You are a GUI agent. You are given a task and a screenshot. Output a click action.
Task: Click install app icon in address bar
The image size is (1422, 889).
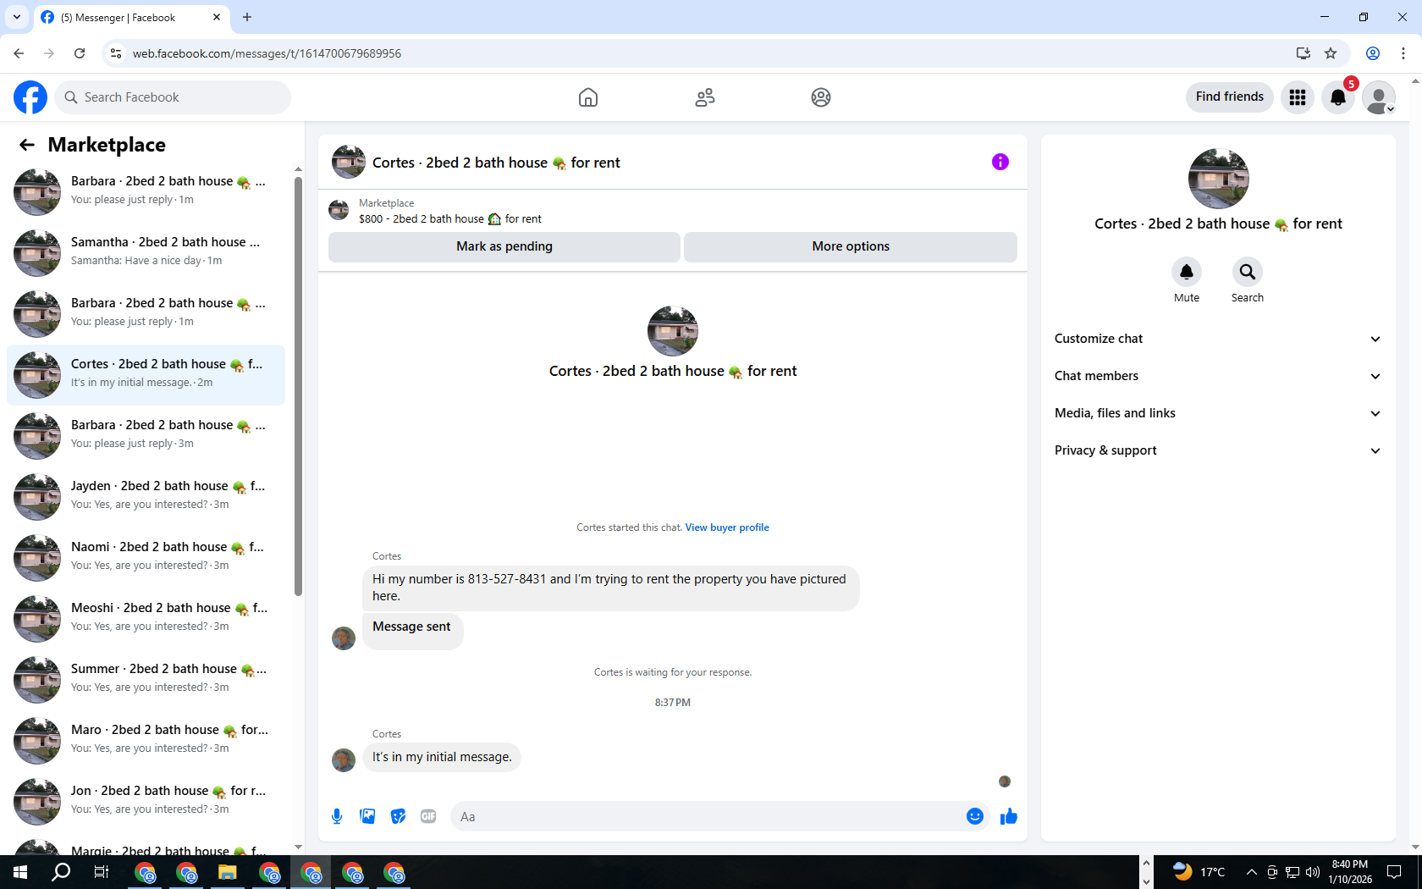point(1303,53)
